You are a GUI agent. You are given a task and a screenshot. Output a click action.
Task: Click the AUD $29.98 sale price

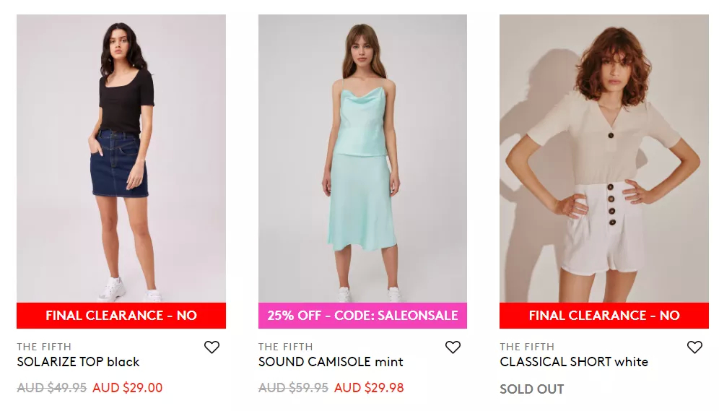(x=369, y=388)
